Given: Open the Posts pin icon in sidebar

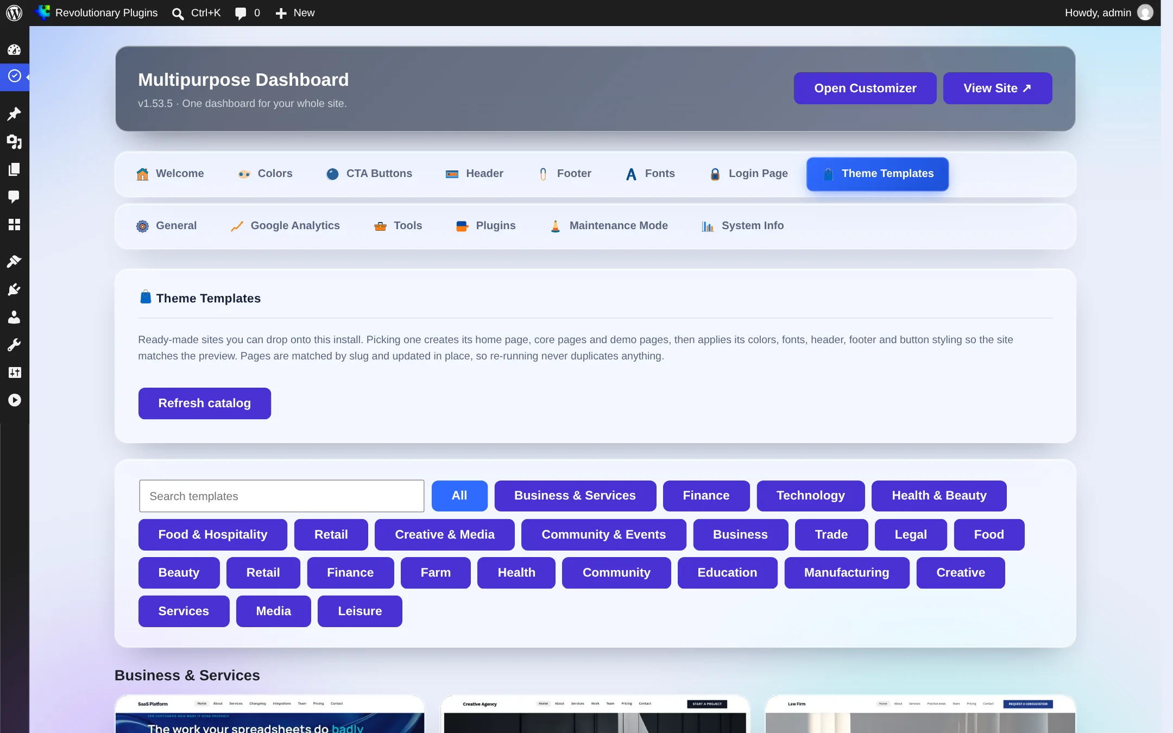Looking at the screenshot, I should click(14, 113).
